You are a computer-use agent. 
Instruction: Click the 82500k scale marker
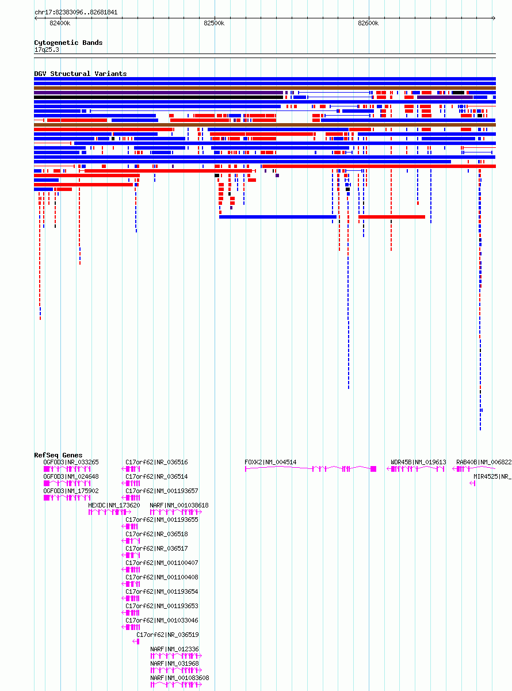[214, 24]
